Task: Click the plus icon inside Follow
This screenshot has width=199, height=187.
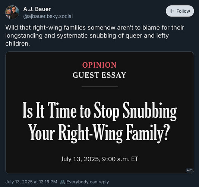Action: 171,11
